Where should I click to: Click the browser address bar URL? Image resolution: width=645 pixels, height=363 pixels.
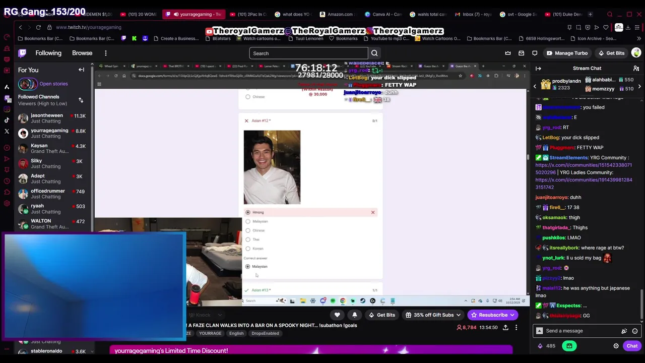click(x=89, y=27)
